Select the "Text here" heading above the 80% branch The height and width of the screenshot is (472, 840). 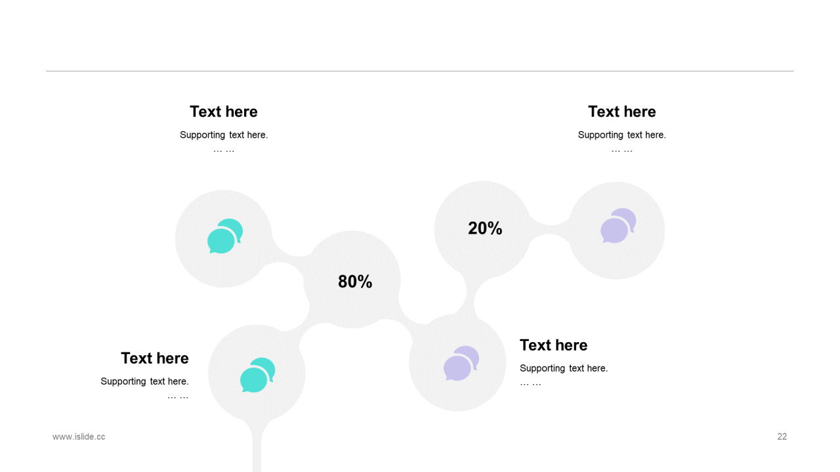tap(224, 111)
